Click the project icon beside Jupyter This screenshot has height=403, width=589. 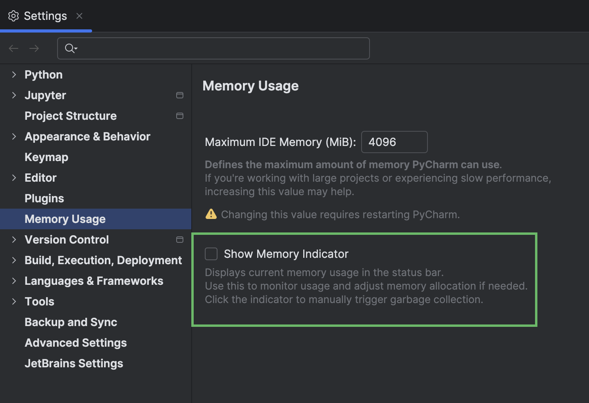(180, 95)
